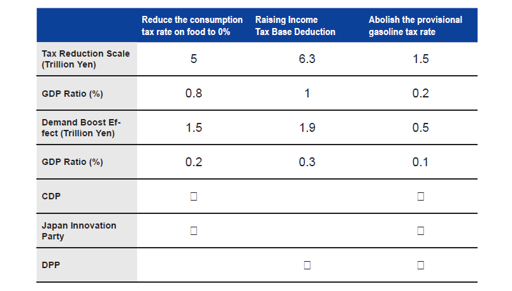
Task: Select the 'Abolish the provisional gasoline tax rate' header
Action: (x=415, y=25)
